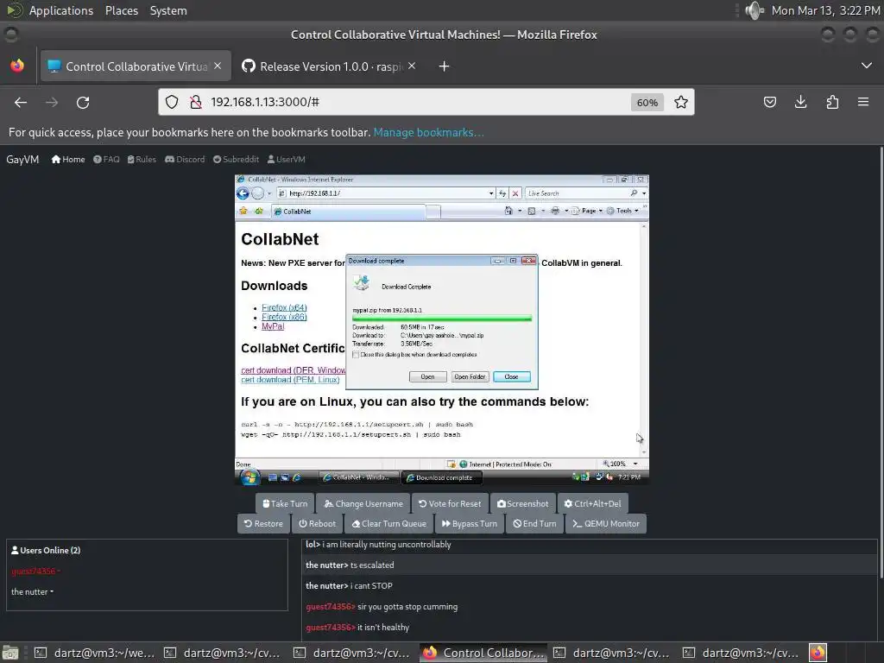Viewport: 884px width, 663px height.
Task: Expand the nutter user dropdown
Action: click(32, 592)
